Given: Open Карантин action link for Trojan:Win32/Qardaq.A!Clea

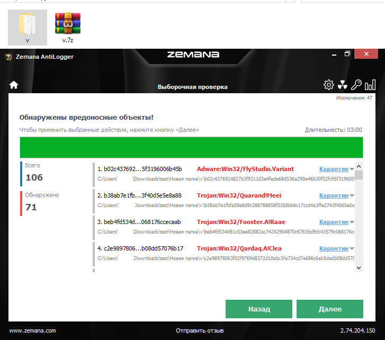Looking at the screenshot, I should point(334,248).
